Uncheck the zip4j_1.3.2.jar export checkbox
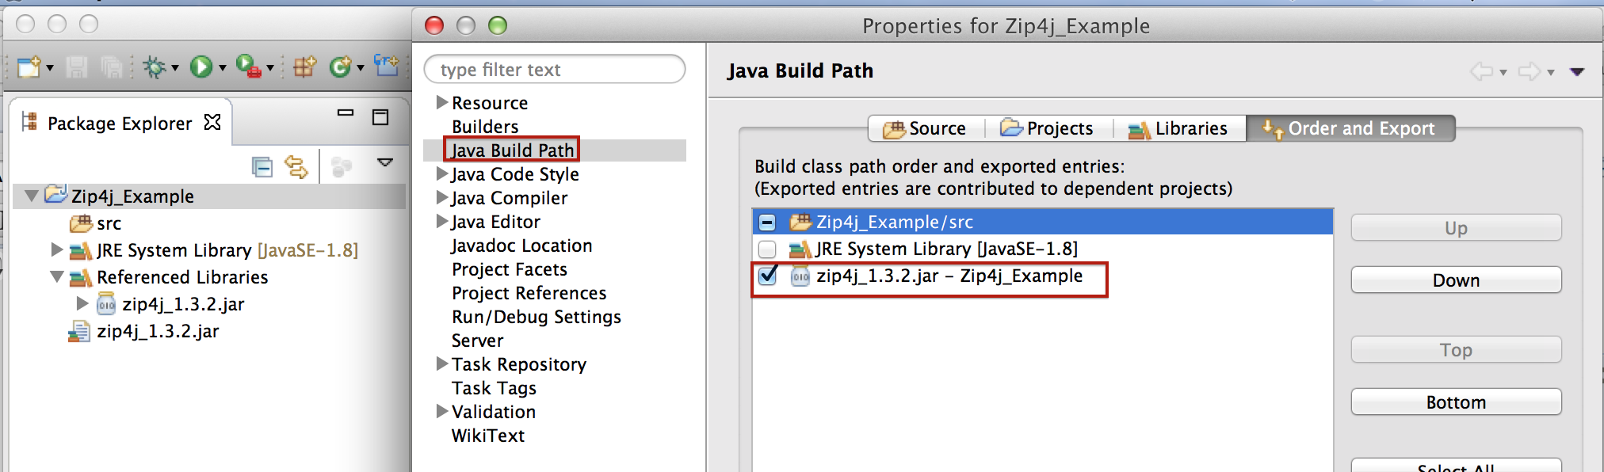Viewport: 1604px width, 472px height. [767, 276]
